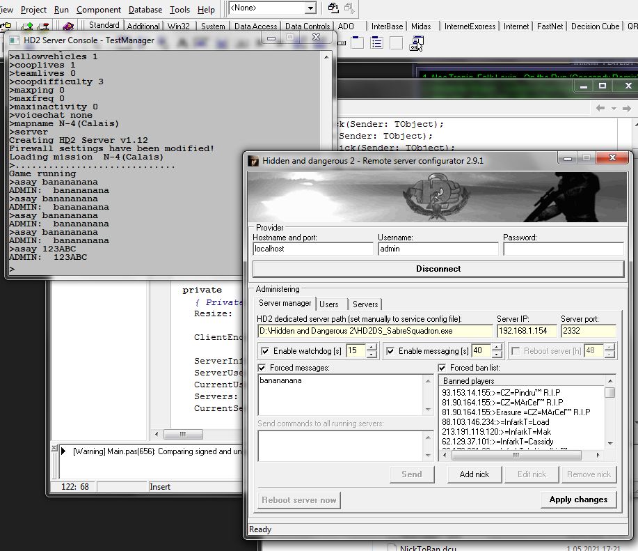Increase the watchdog seconds spinner value
This screenshot has height=551, width=638.
point(372,348)
